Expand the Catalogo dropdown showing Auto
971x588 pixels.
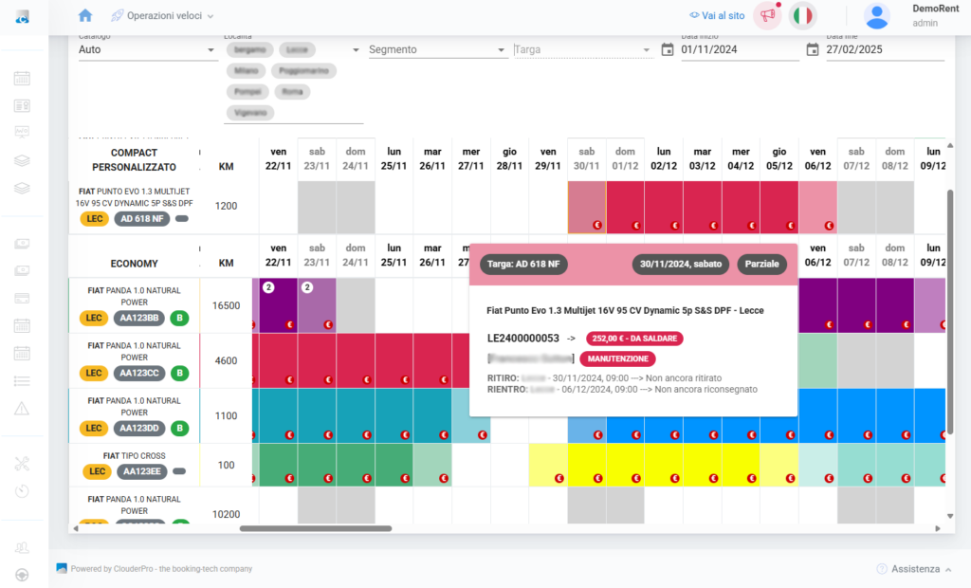coord(147,49)
